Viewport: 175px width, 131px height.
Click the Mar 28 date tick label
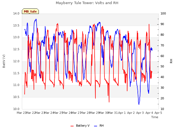86,113
